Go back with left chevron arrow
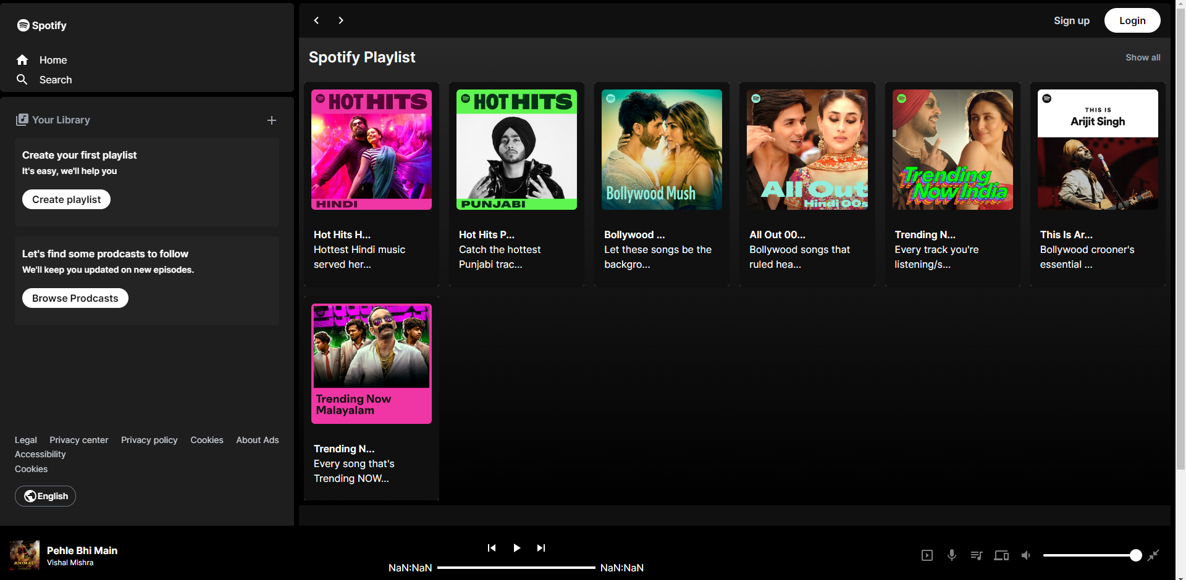 (316, 20)
